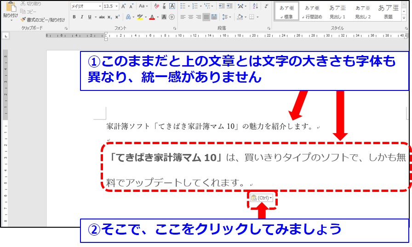Click Copy (コピー)

[x=28, y=11]
